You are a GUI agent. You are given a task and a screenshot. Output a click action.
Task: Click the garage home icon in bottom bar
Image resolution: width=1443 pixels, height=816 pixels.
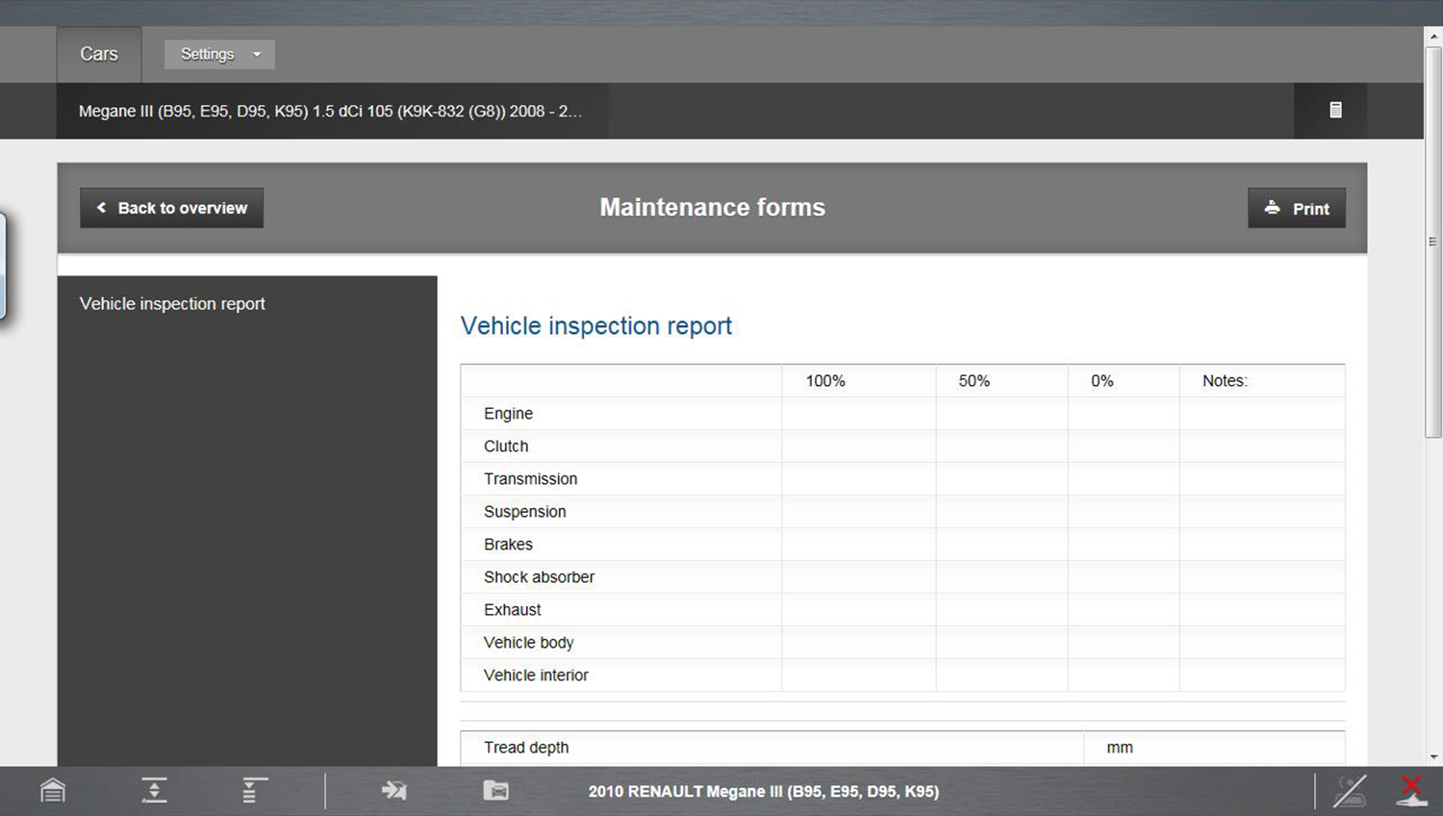click(53, 791)
